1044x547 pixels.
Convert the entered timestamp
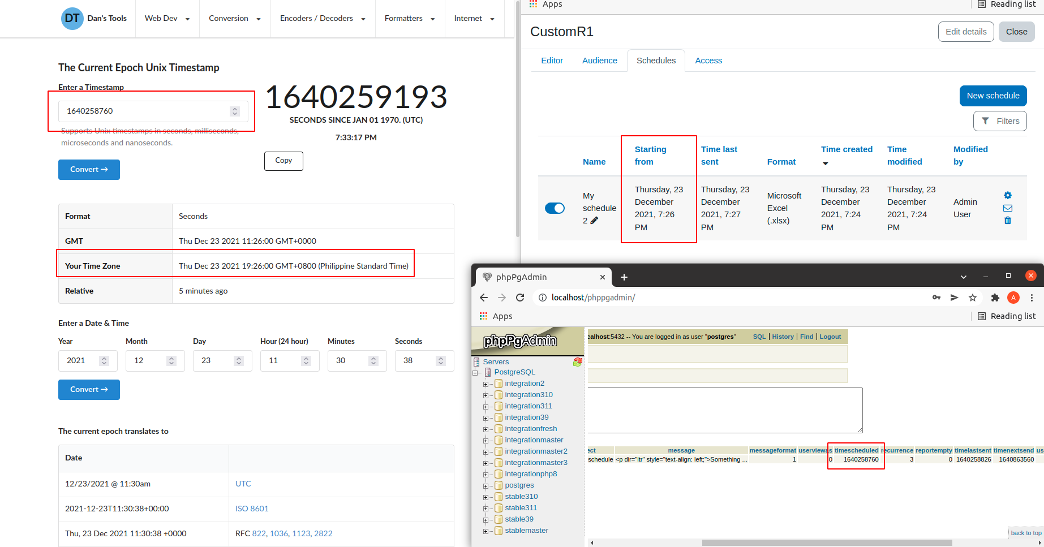(89, 170)
